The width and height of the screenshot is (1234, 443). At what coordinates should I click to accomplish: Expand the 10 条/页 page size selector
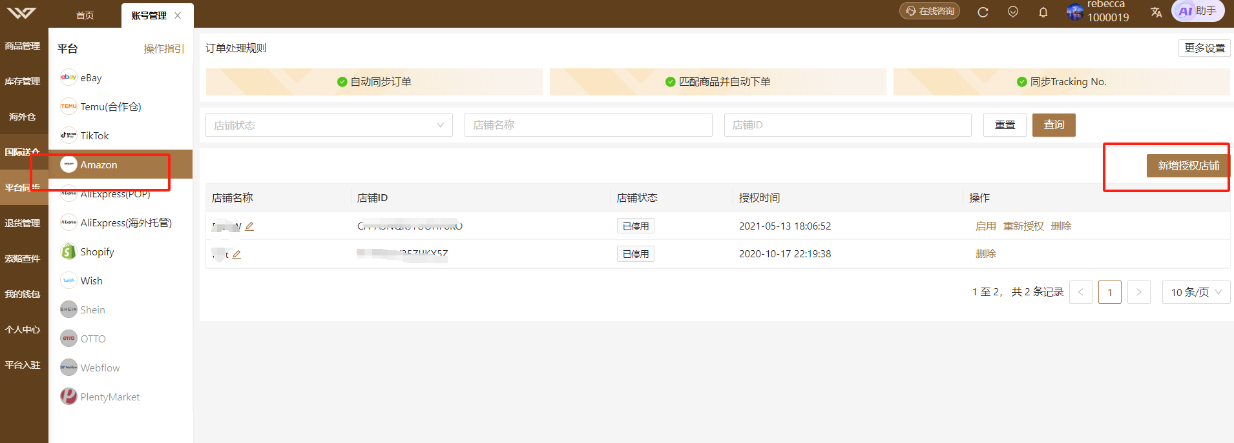pos(1196,292)
